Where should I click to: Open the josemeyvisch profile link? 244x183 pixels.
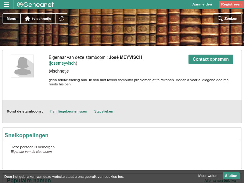point(63,63)
